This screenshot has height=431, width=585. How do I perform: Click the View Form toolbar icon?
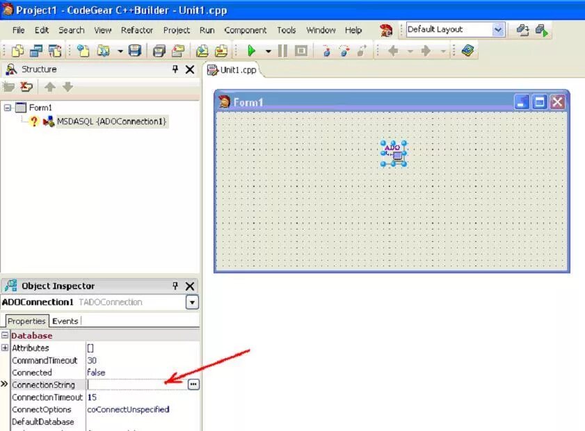point(36,50)
